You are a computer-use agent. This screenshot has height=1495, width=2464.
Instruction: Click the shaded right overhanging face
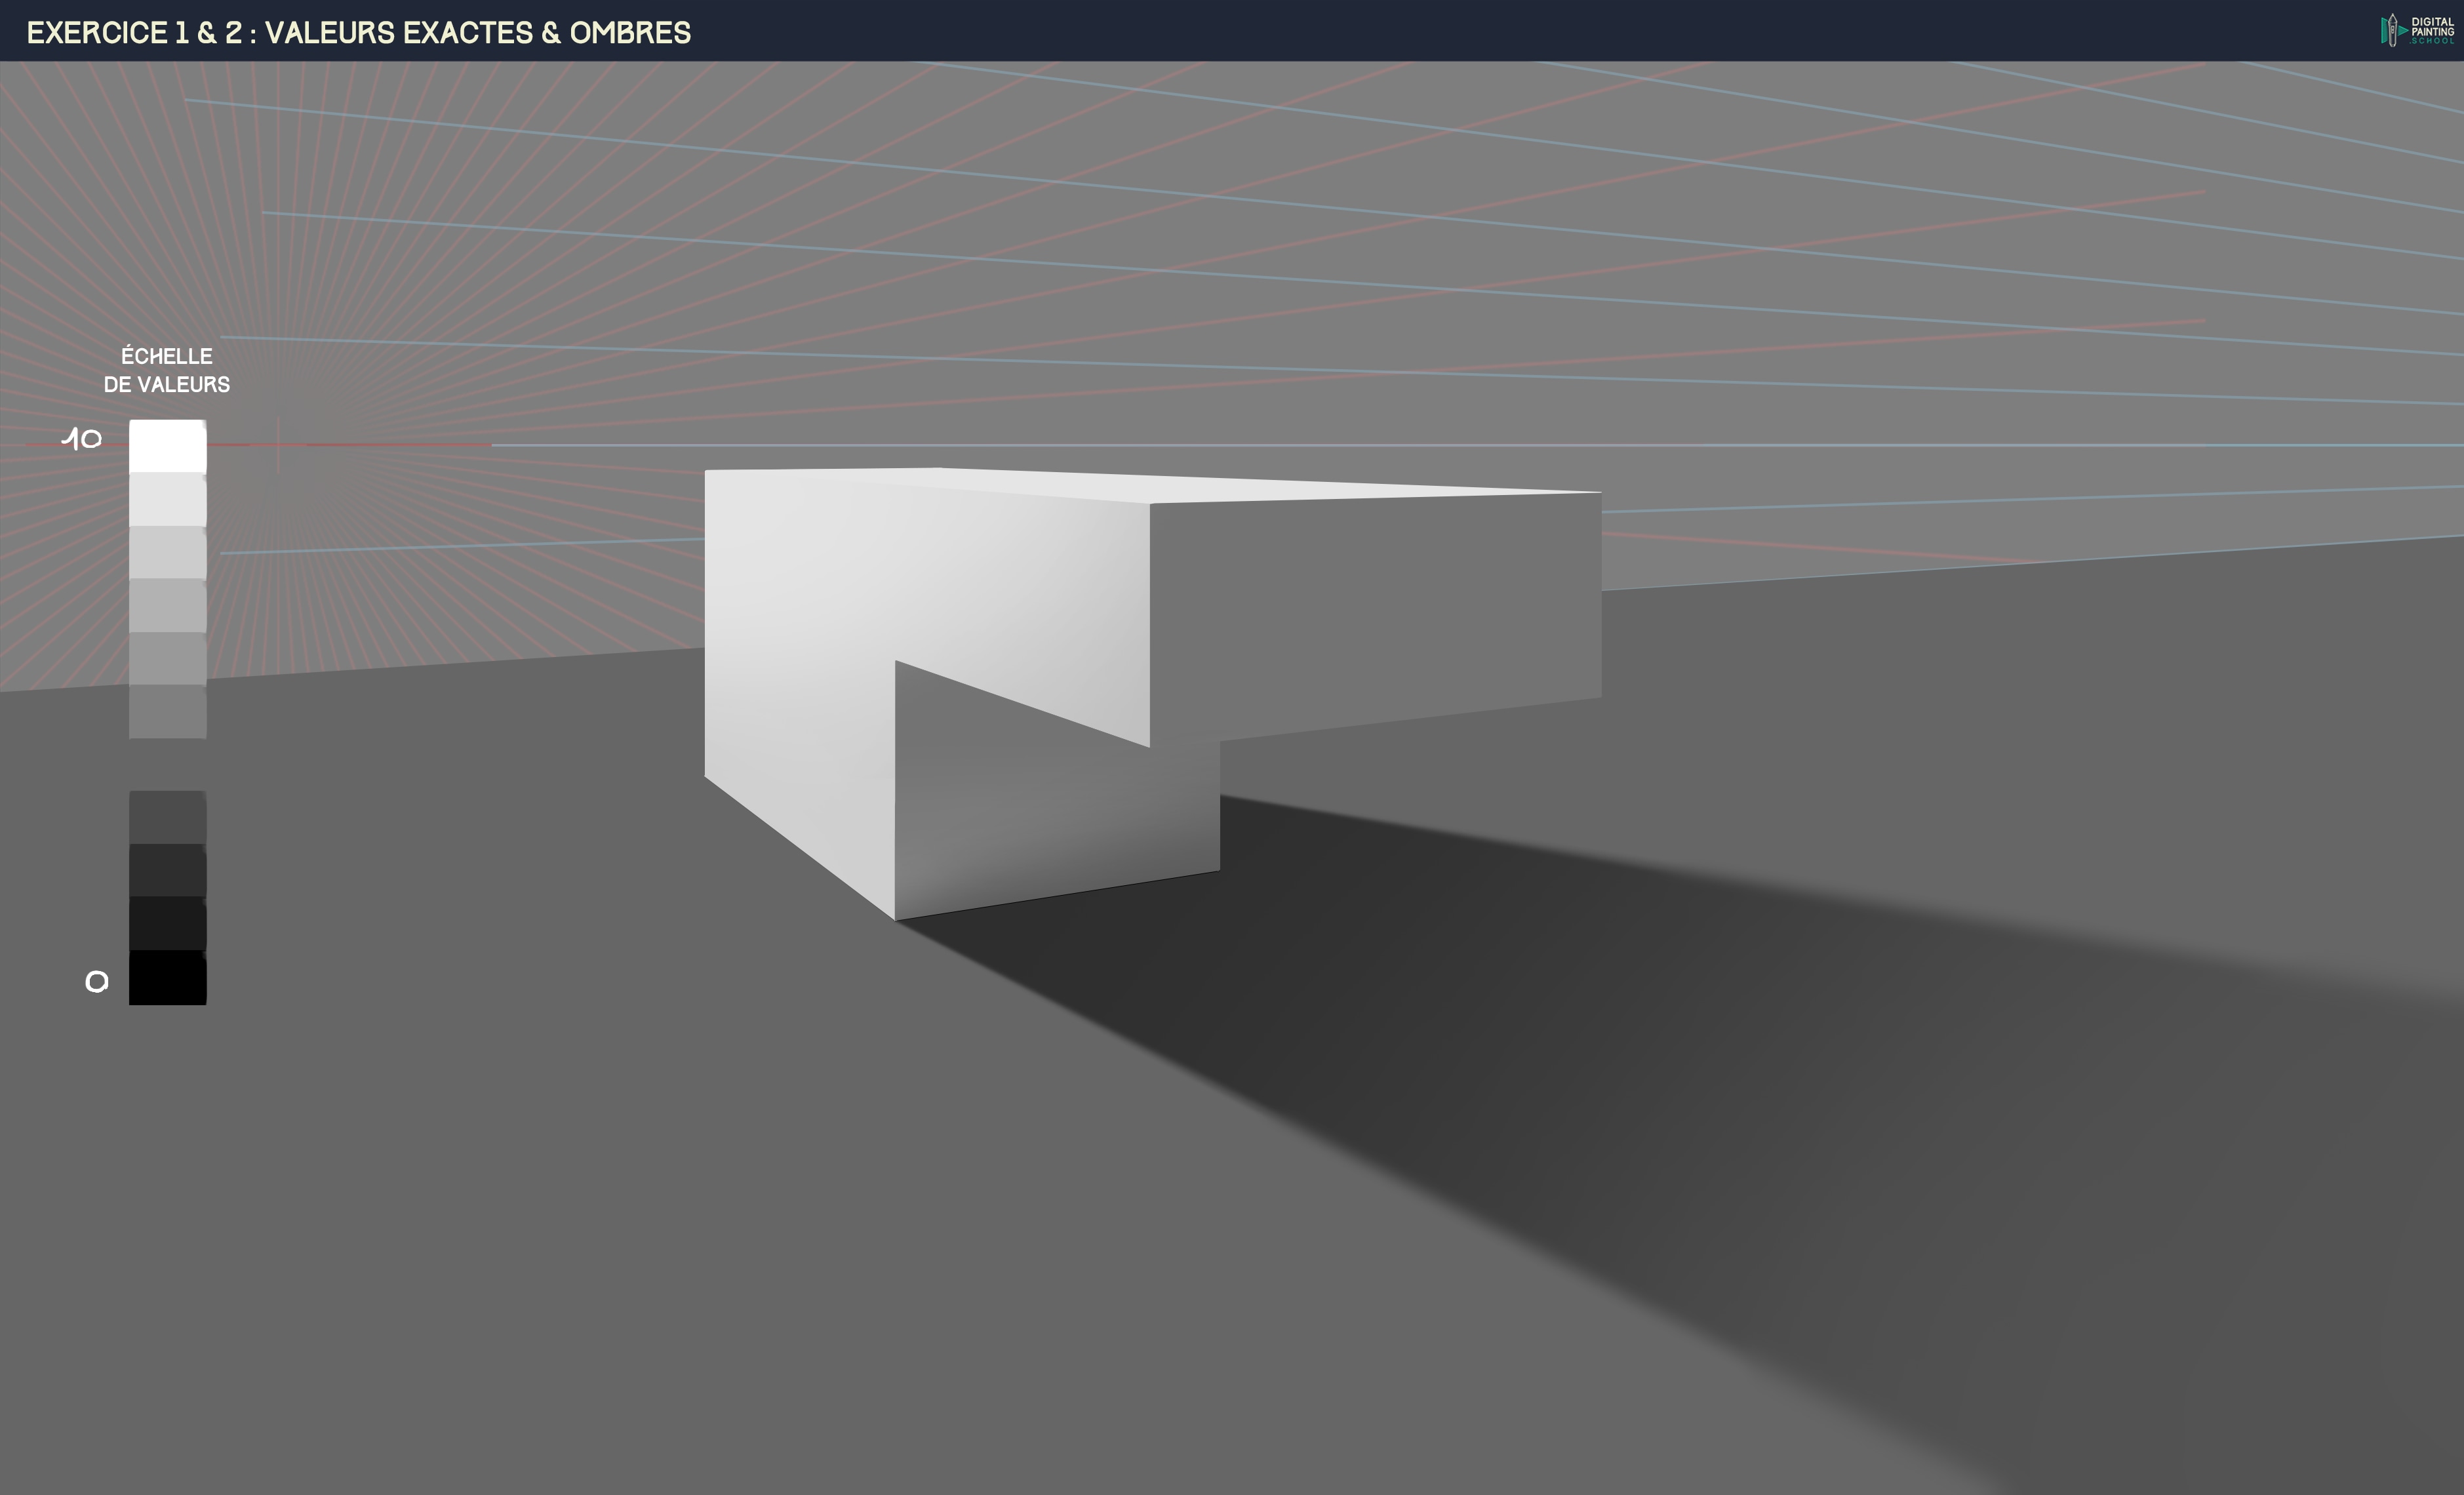coord(1380,610)
